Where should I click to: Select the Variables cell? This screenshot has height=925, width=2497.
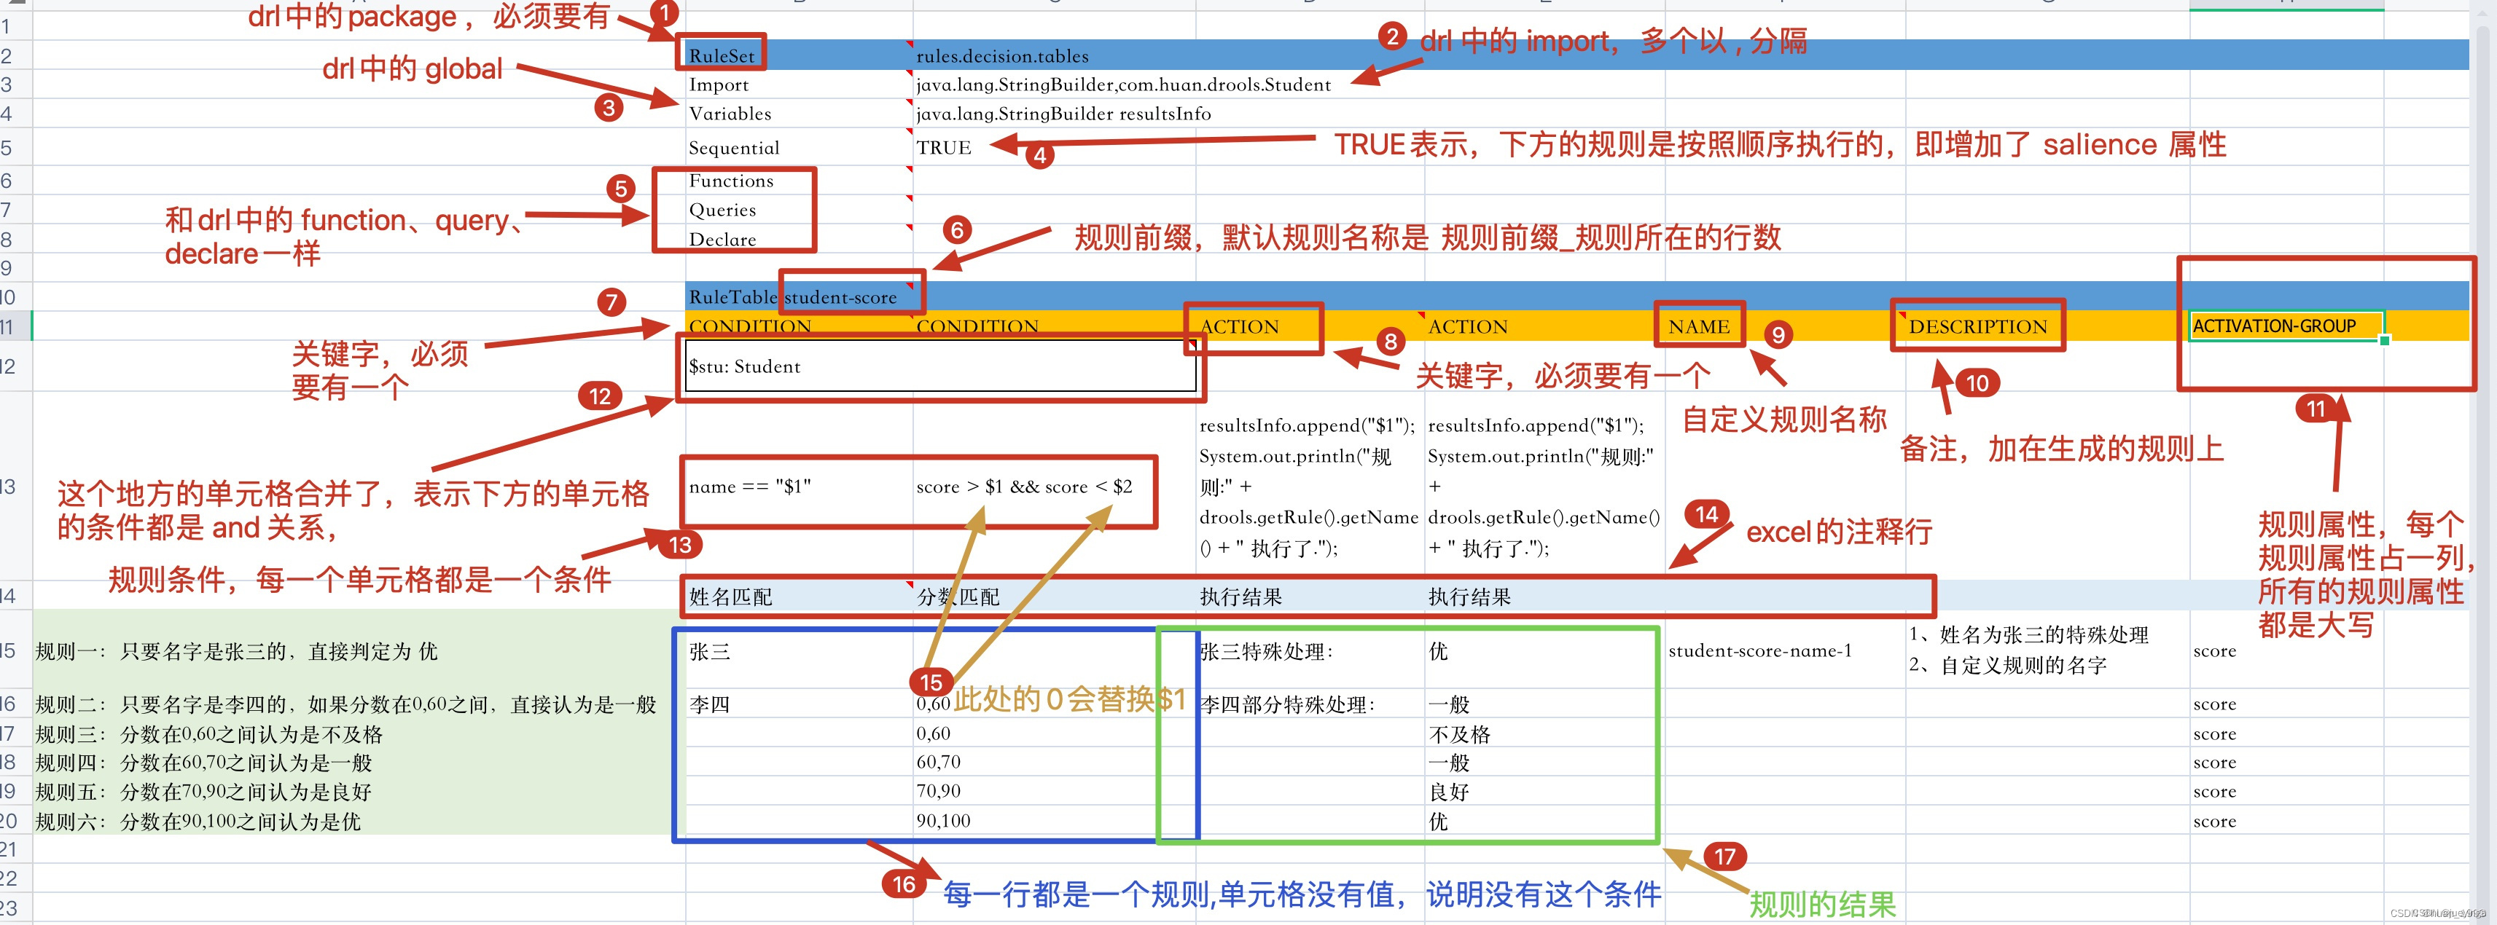click(799, 114)
